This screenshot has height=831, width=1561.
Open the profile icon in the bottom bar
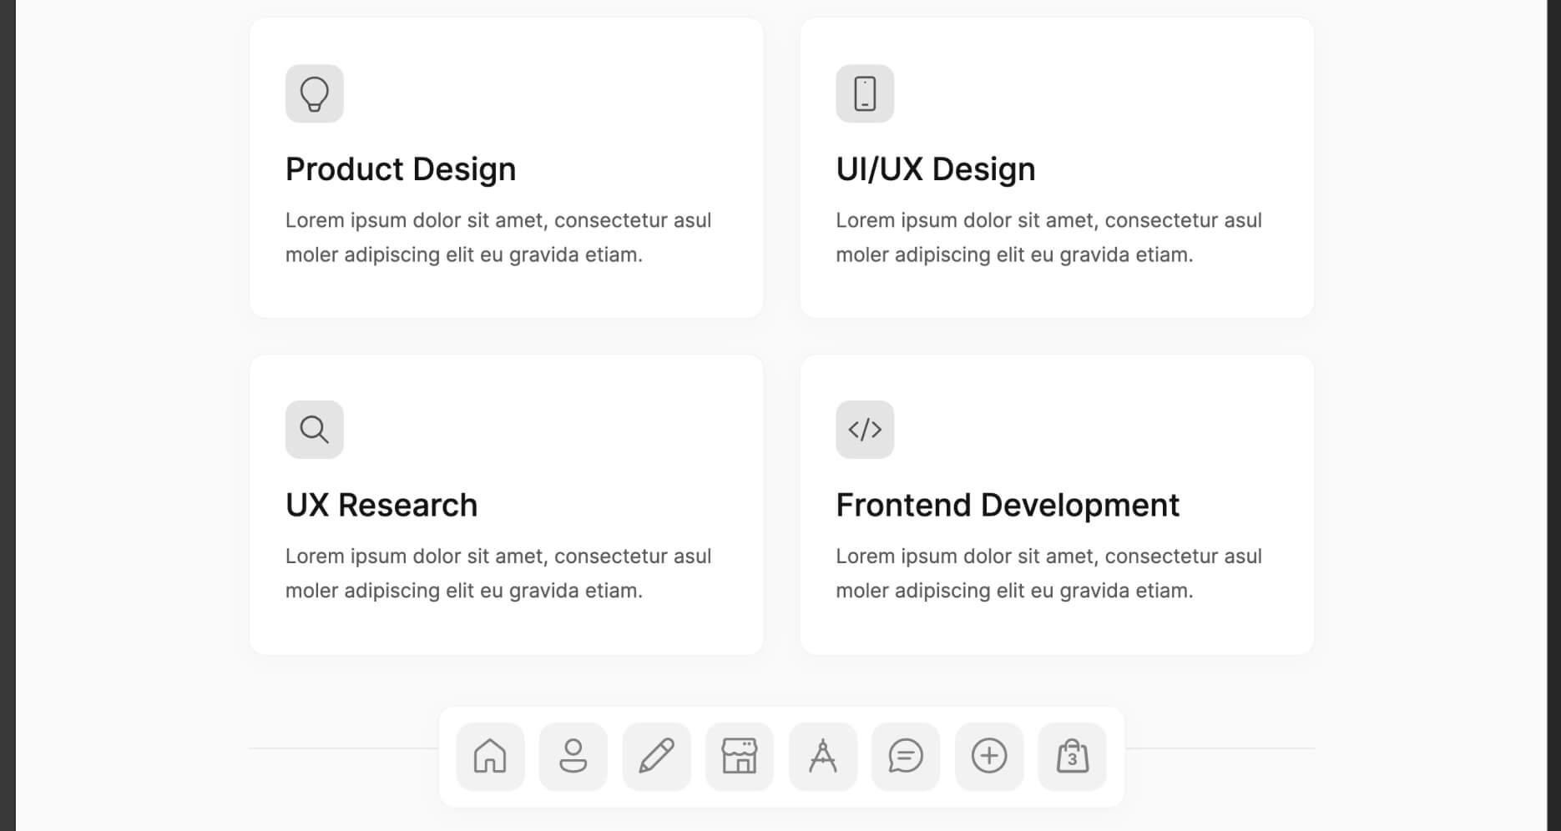point(573,756)
